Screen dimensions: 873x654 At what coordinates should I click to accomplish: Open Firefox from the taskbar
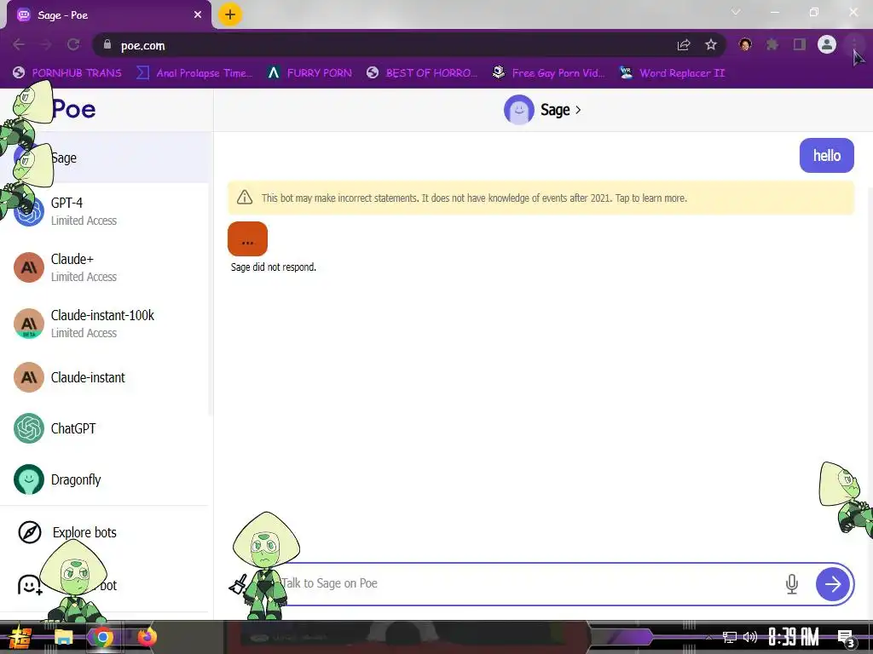147,637
